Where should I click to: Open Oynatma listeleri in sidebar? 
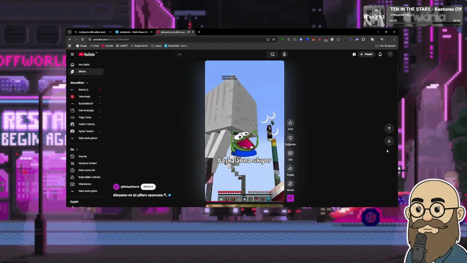point(86,163)
